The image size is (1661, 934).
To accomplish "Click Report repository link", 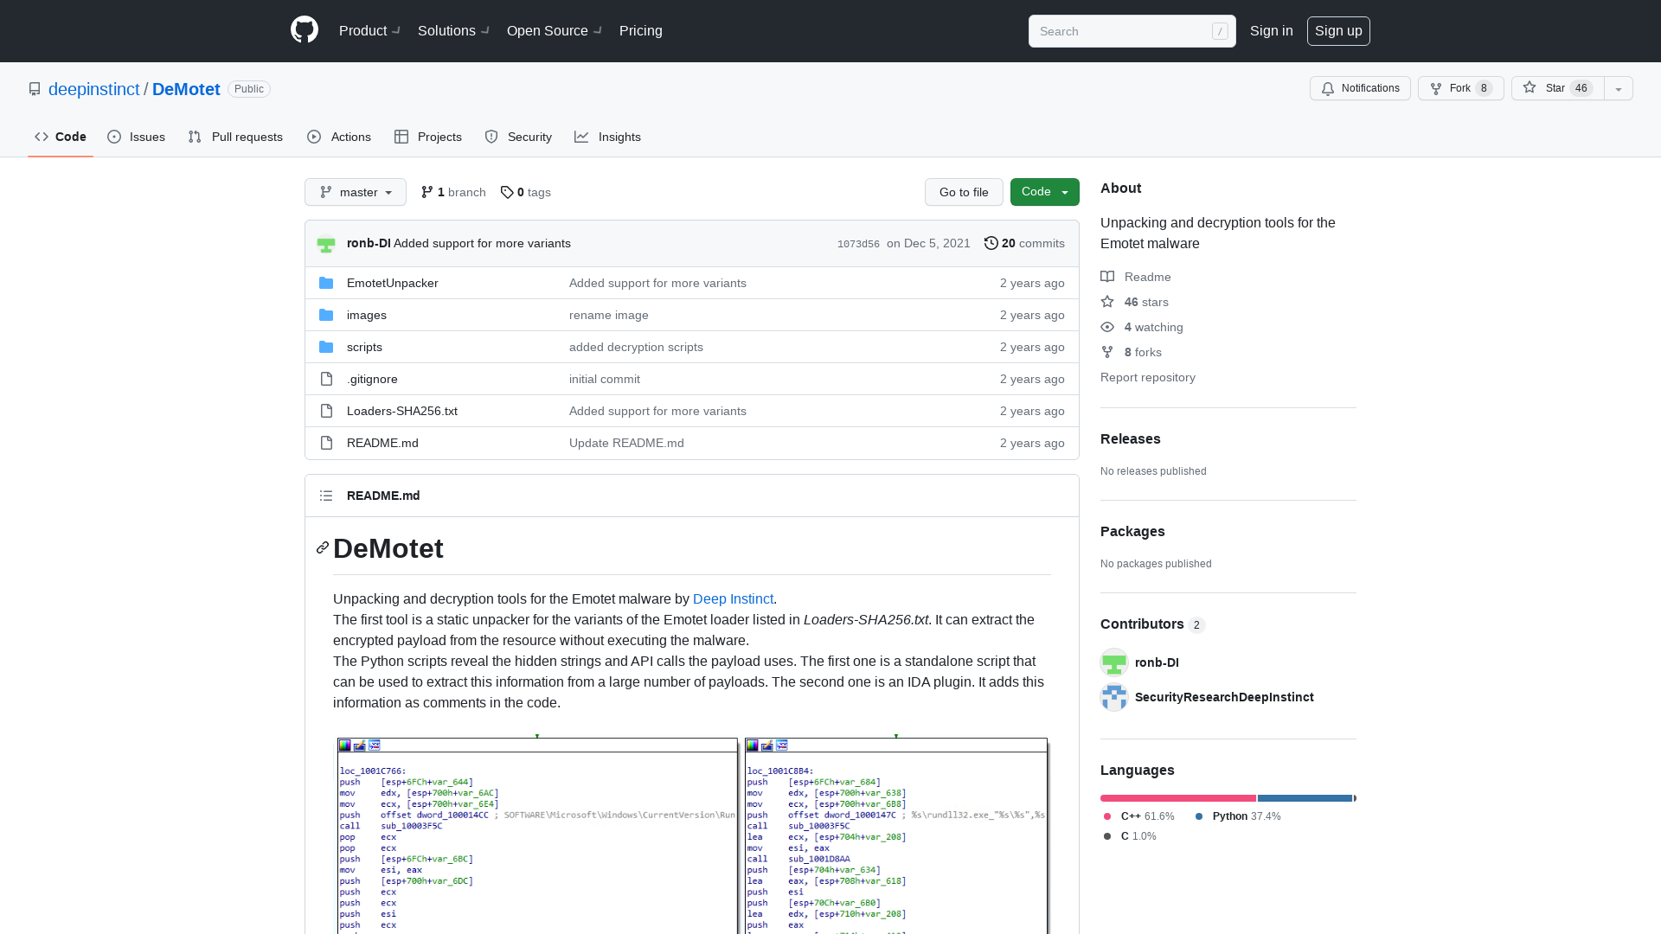I will [x=1148, y=378].
